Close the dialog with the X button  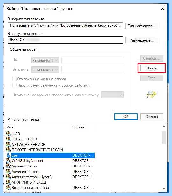[162, 8]
